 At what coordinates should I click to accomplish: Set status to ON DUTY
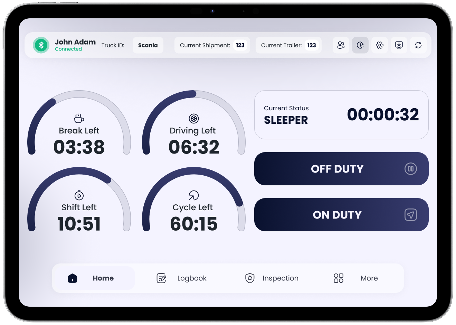point(341,215)
